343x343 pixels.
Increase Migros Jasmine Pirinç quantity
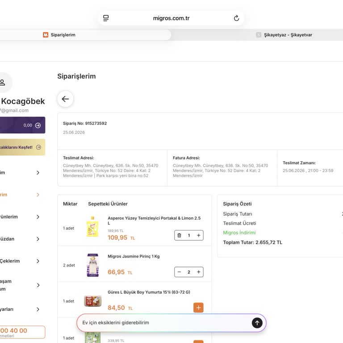pyautogui.click(x=199, y=272)
